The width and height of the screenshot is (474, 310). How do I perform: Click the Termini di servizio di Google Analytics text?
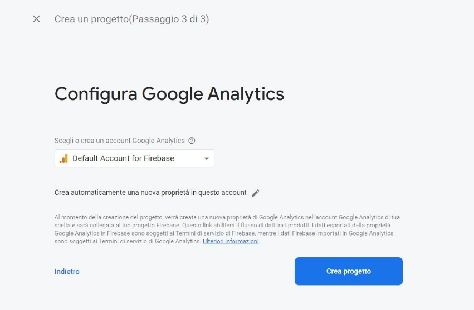[x=149, y=241]
